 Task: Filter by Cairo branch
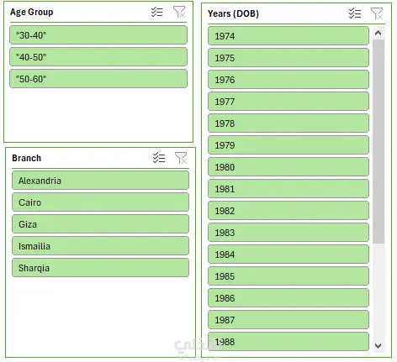click(100, 202)
